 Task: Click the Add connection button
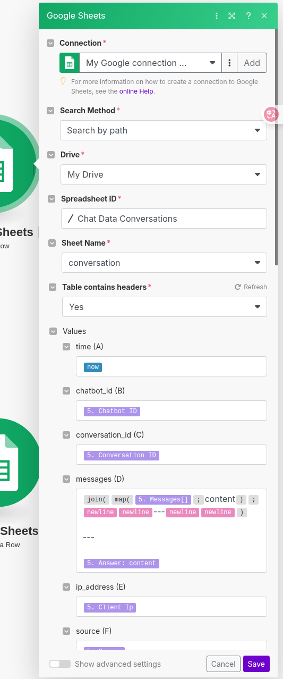tap(252, 63)
